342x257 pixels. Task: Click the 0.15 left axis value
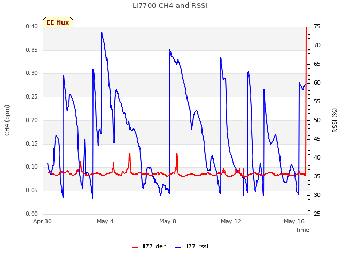tap(32, 143)
